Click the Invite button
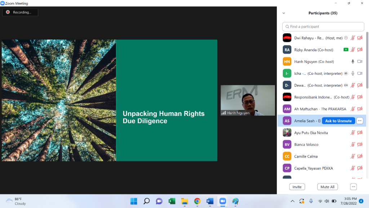369x208 pixels. (297, 187)
